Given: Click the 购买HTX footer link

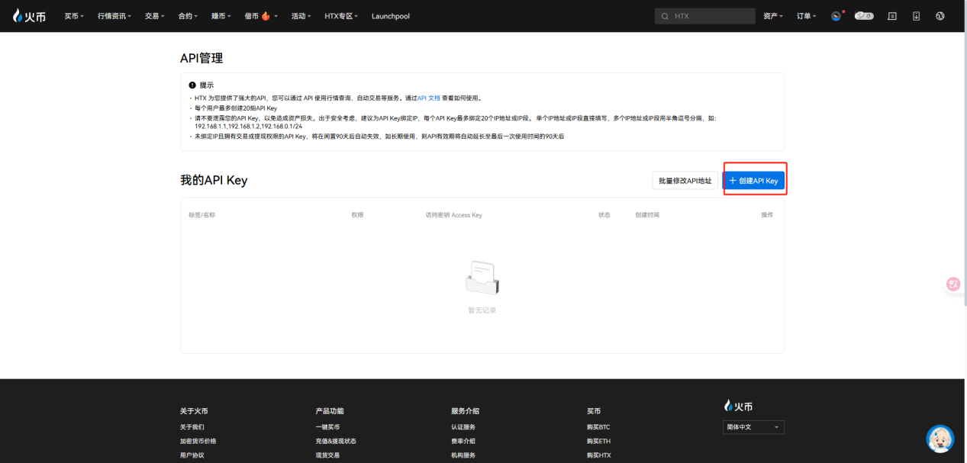Looking at the screenshot, I should (x=599, y=455).
